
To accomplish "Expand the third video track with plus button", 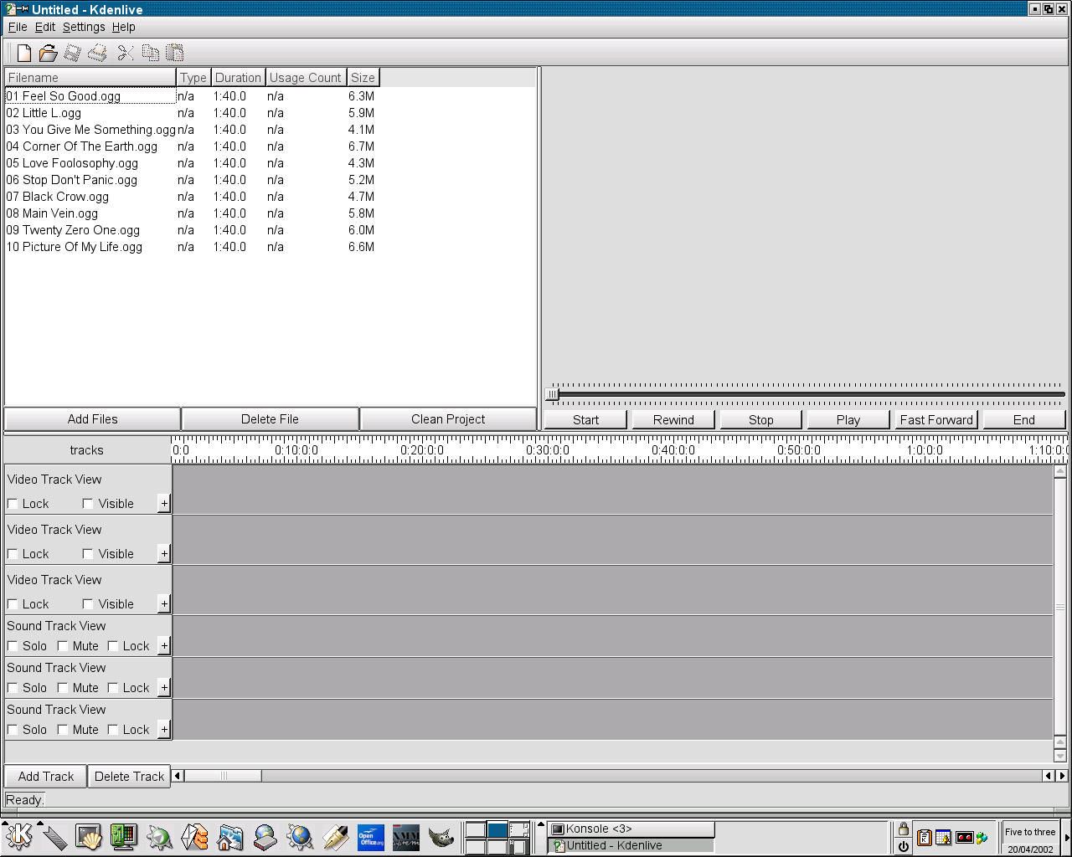I will pyautogui.click(x=164, y=604).
